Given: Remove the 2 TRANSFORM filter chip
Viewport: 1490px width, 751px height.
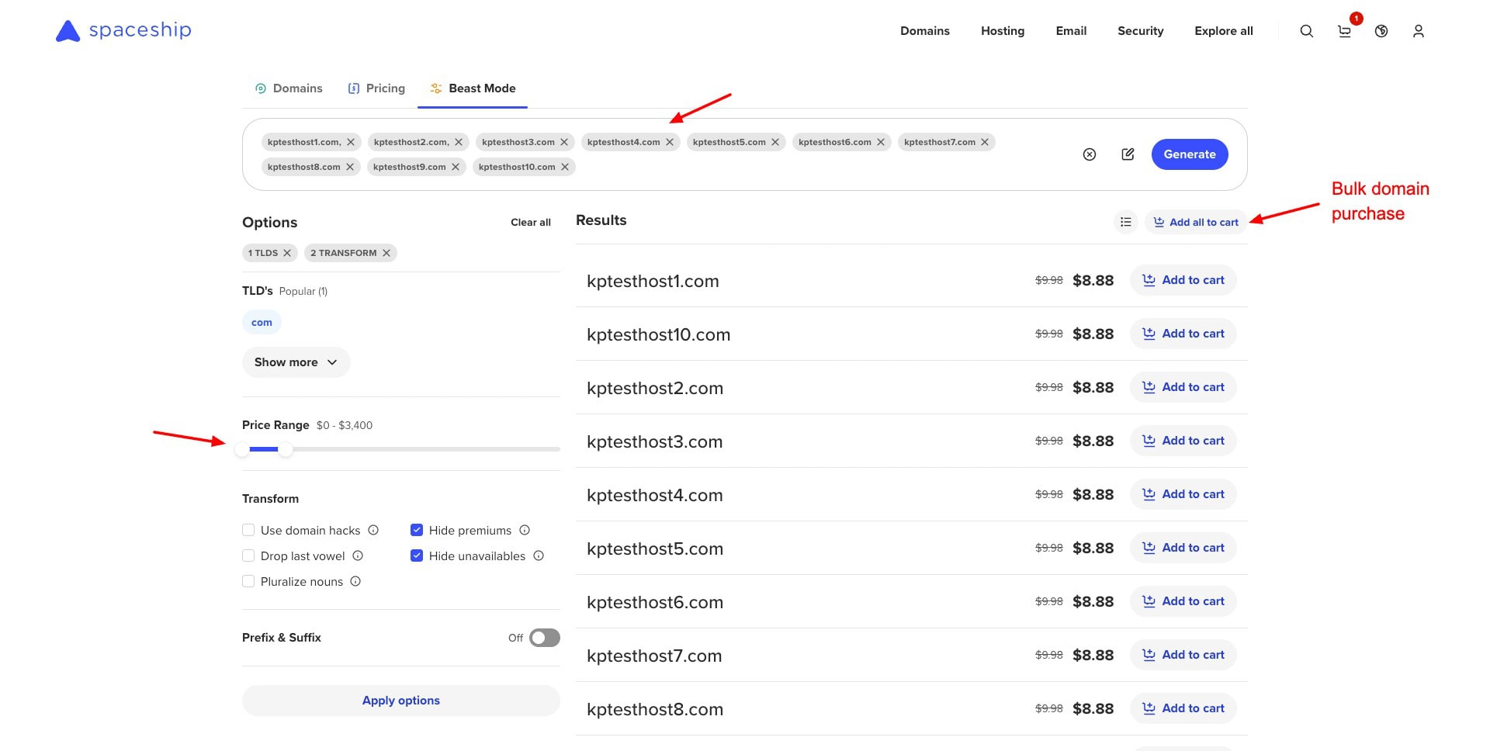Looking at the screenshot, I should click(386, 253).
